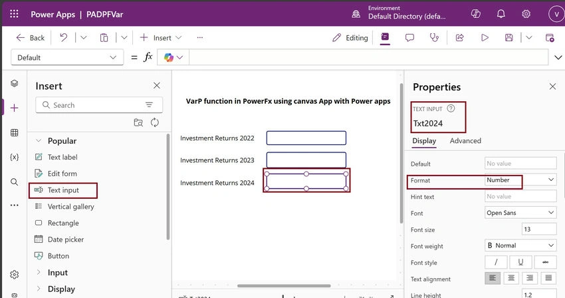
Task: Select the Investment Returns 2022 text input
Action: pyautogui.click(x=306, y=138)
